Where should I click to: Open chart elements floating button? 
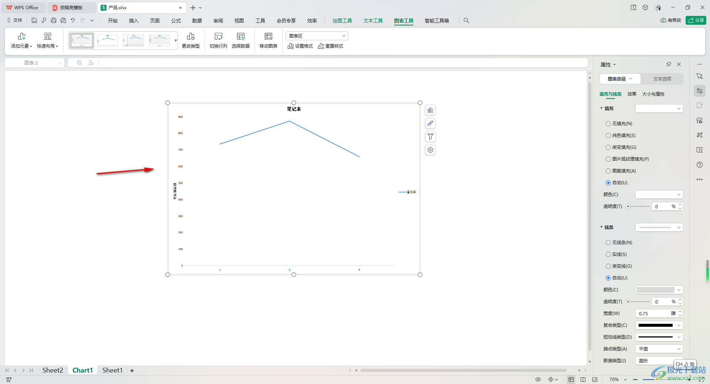tap(430, 110)
